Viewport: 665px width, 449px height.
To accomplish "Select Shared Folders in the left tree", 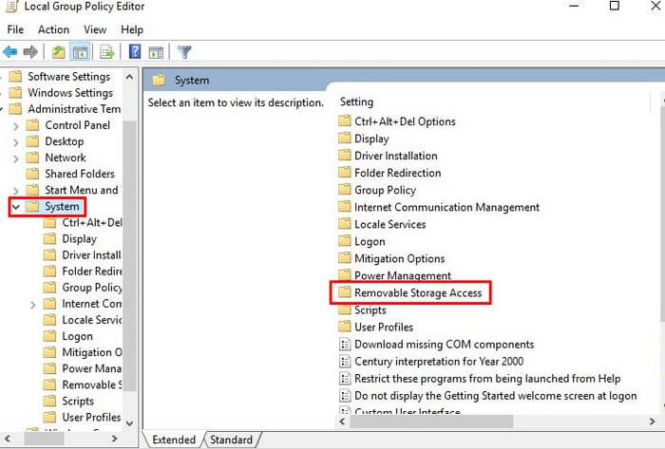I will click(x=80, y=174).
